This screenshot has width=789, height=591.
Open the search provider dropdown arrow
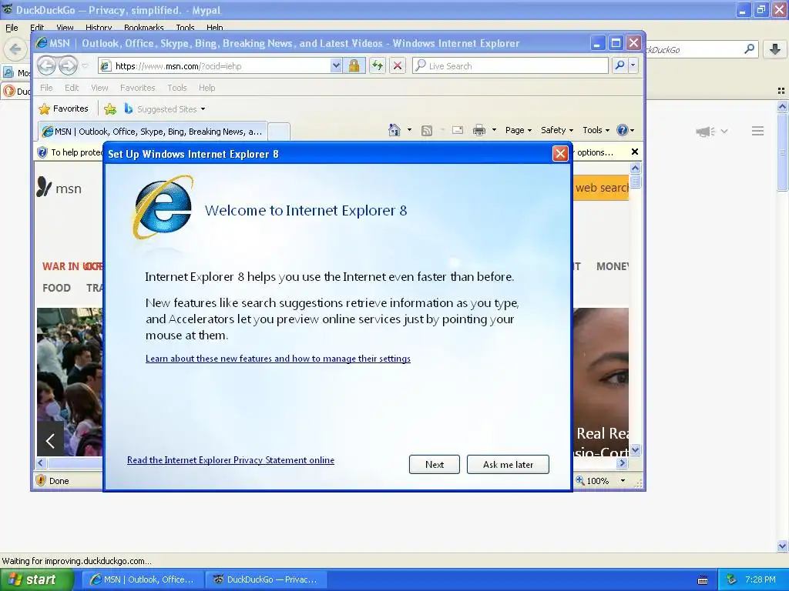(x=633, y=65)
